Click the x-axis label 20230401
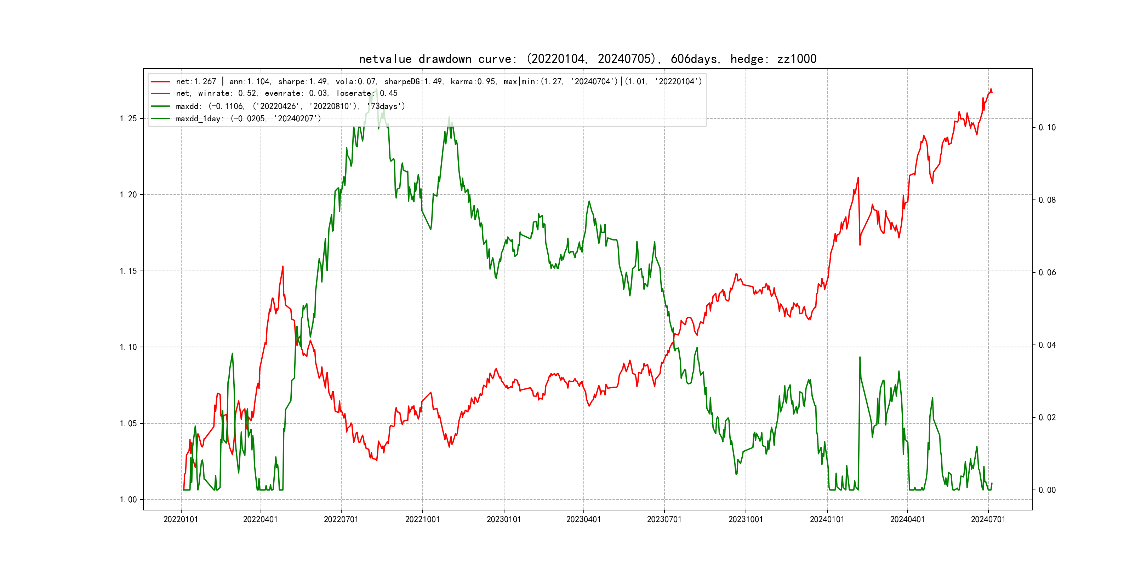 [x=583, y=519]
